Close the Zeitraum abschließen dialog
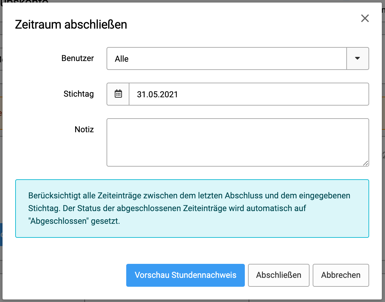This screenshot has height=302, width=385. tap(365, 18)
